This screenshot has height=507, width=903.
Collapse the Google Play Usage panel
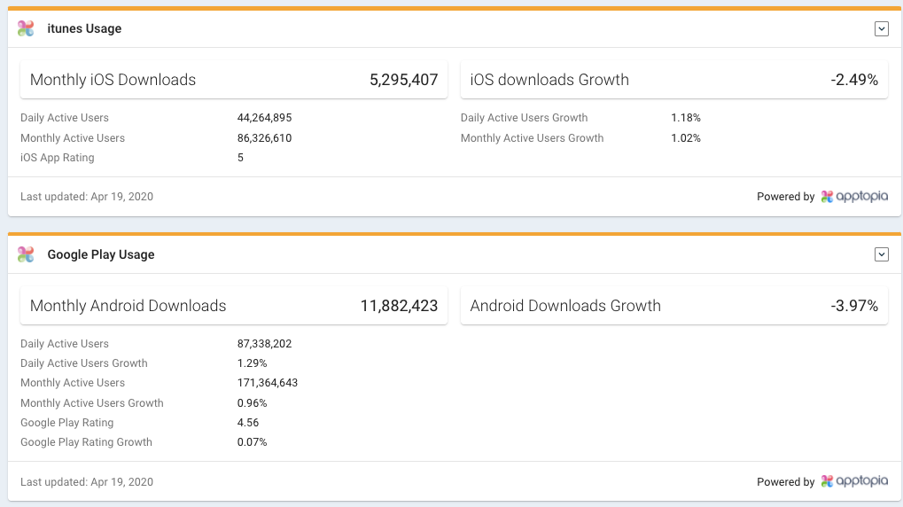881,254
